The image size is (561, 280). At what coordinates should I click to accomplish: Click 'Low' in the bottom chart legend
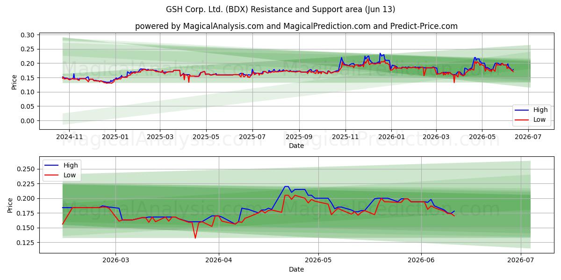pos(70,175)
